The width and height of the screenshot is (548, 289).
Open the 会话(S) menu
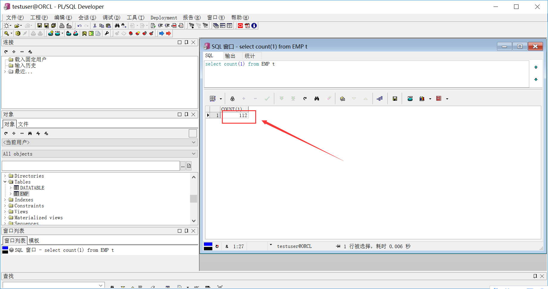[x=87, y=18]
